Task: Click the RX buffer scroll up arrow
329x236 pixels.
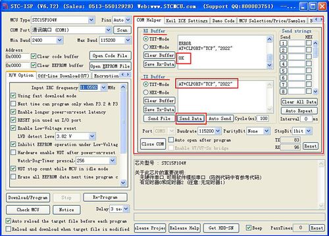Action: [269, 39]
